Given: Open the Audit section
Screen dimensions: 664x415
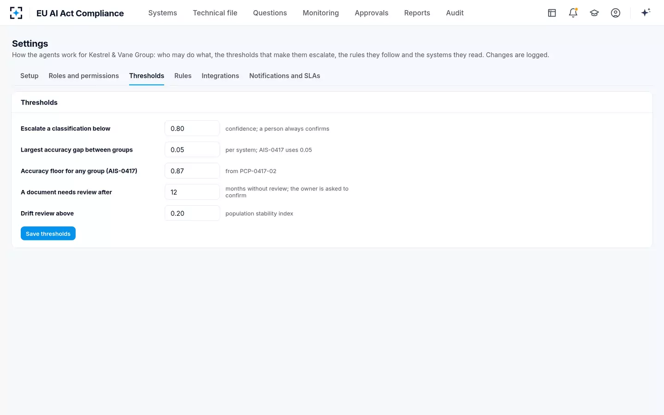Looking at the screenshot, I should 455,13.
